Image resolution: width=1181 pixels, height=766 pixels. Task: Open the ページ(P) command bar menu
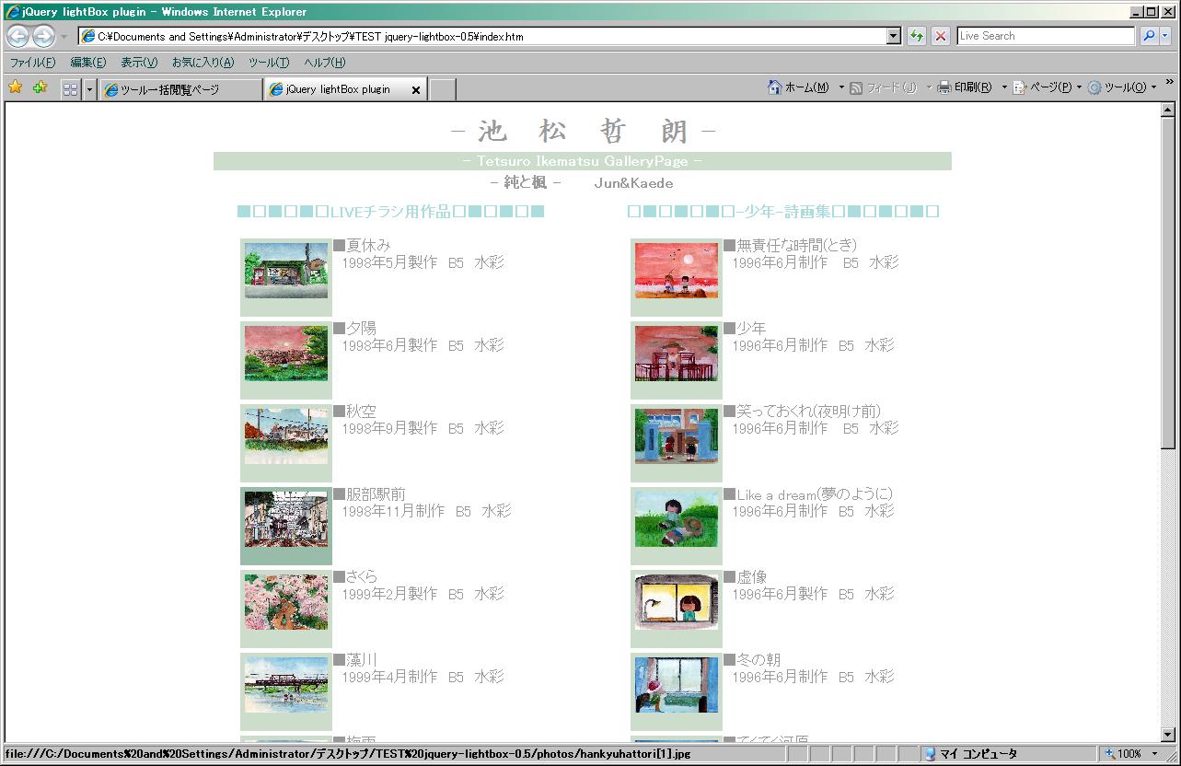point(1047,87)
